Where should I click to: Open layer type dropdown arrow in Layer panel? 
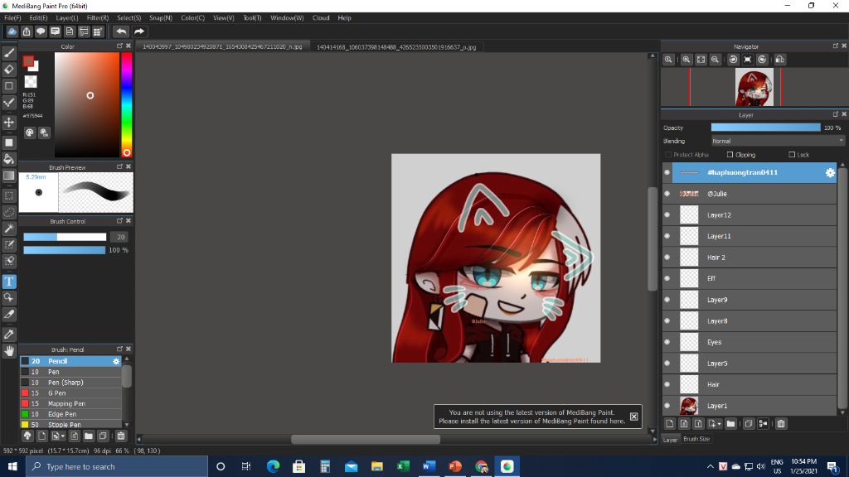coord(720,424)
